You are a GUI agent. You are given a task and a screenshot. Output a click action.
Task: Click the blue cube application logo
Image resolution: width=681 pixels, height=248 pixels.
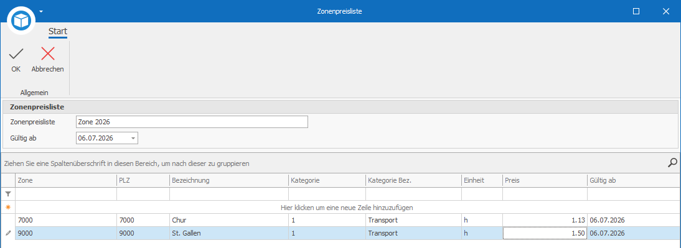tap(21, 20)
